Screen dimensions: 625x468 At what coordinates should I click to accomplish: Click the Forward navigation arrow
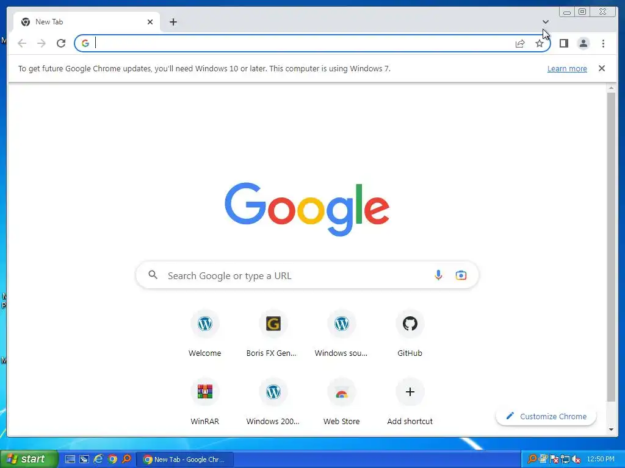click(x=42, y=43)
